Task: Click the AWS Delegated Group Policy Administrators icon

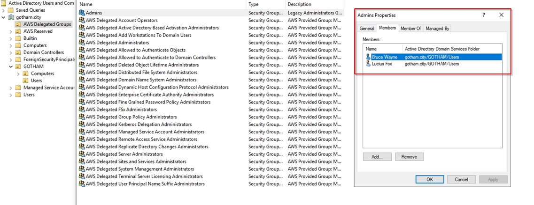Action: 82,117
